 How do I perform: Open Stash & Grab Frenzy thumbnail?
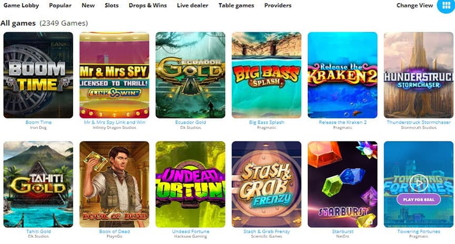[x=266, y=184]
